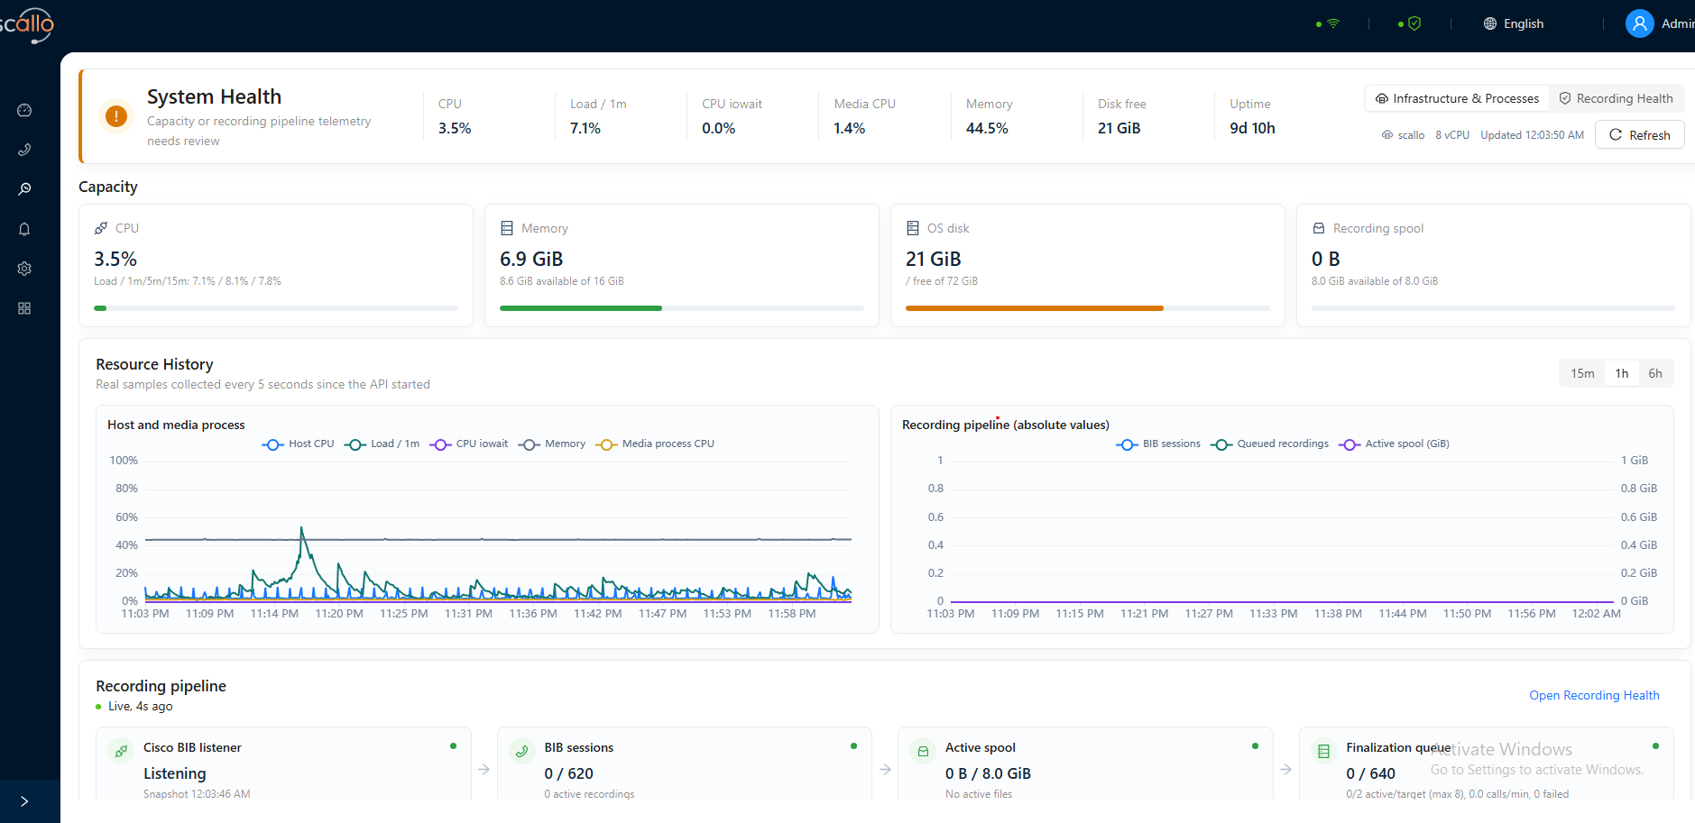The width and height of the screenshot is (1695, 823).
Task: Click the green Wi-Fi connection status icon
Action: [x=1333, y=23]
